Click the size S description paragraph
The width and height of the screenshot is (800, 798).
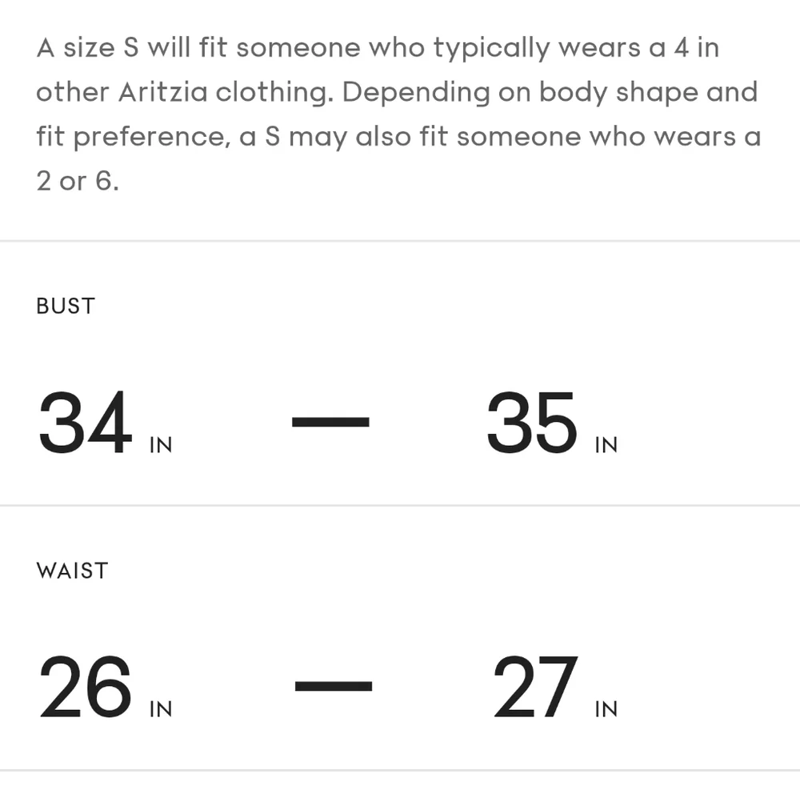pos(398,114)
